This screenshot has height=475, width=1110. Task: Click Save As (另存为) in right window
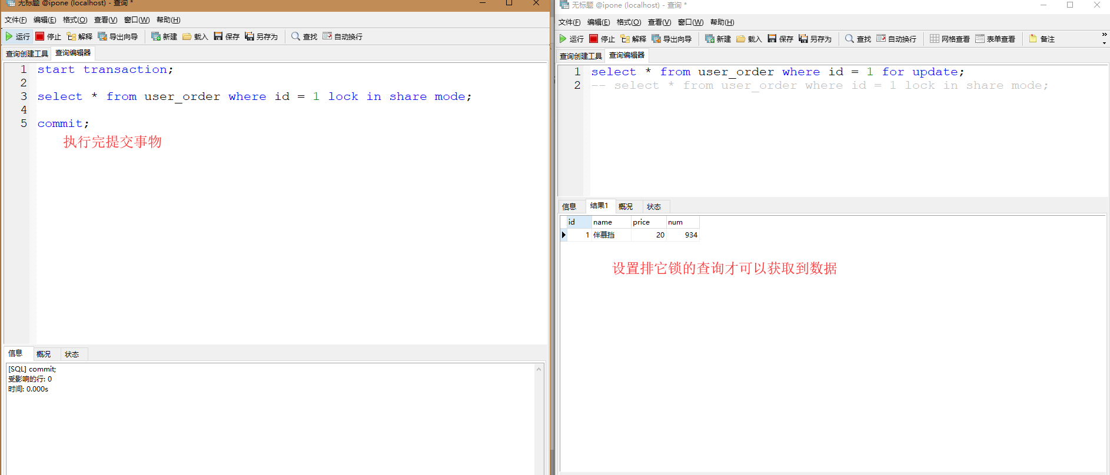pos(815,39)
